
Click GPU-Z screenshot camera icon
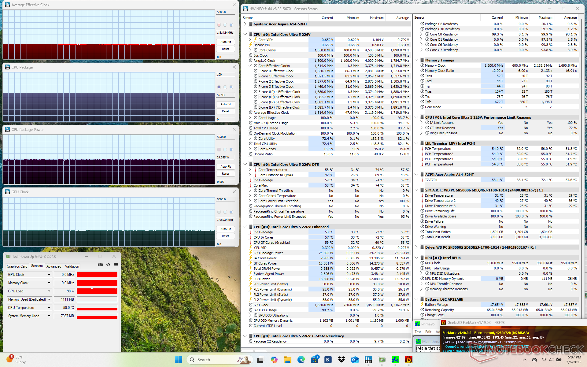point(100,265)
